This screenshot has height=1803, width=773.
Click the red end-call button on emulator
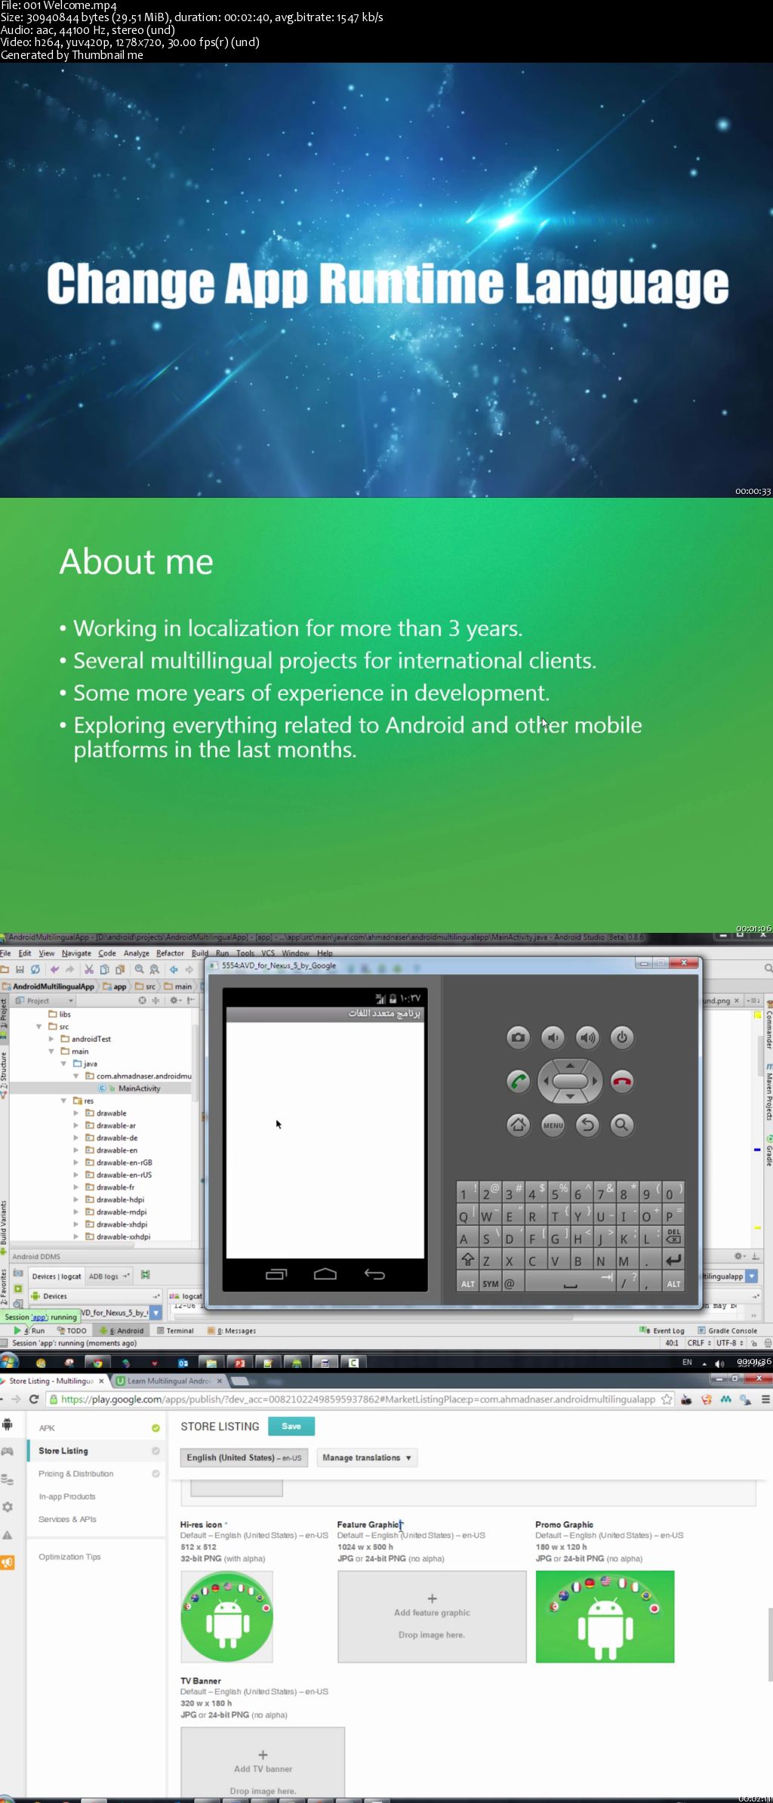(x=622, y=1082)
